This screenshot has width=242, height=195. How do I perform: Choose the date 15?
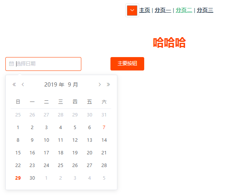18,153
